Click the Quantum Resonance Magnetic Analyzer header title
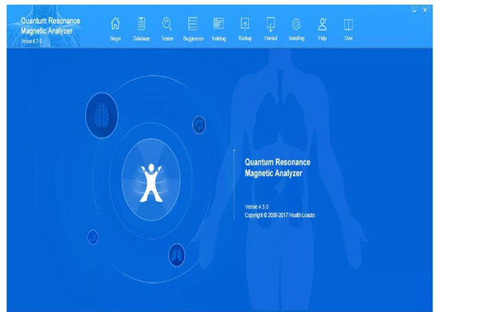480x312 pixels. coord(50,26)
